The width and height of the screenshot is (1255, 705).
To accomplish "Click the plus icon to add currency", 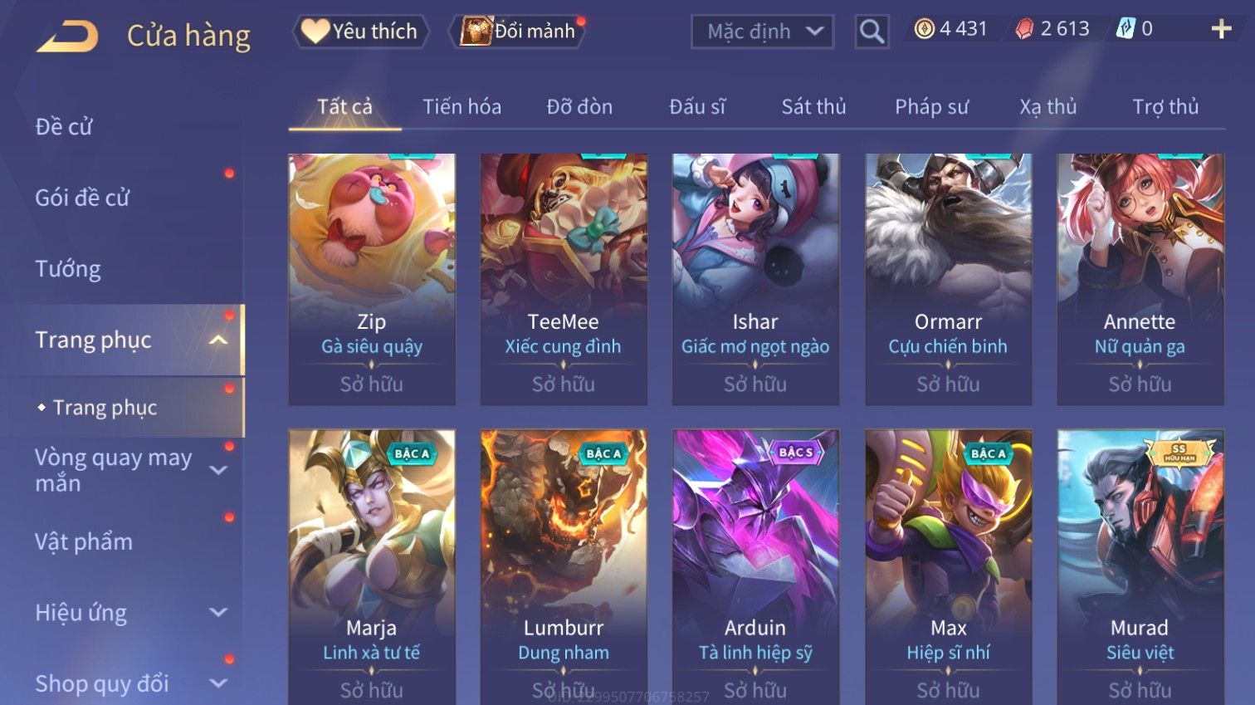I will tap(1221, 29).
